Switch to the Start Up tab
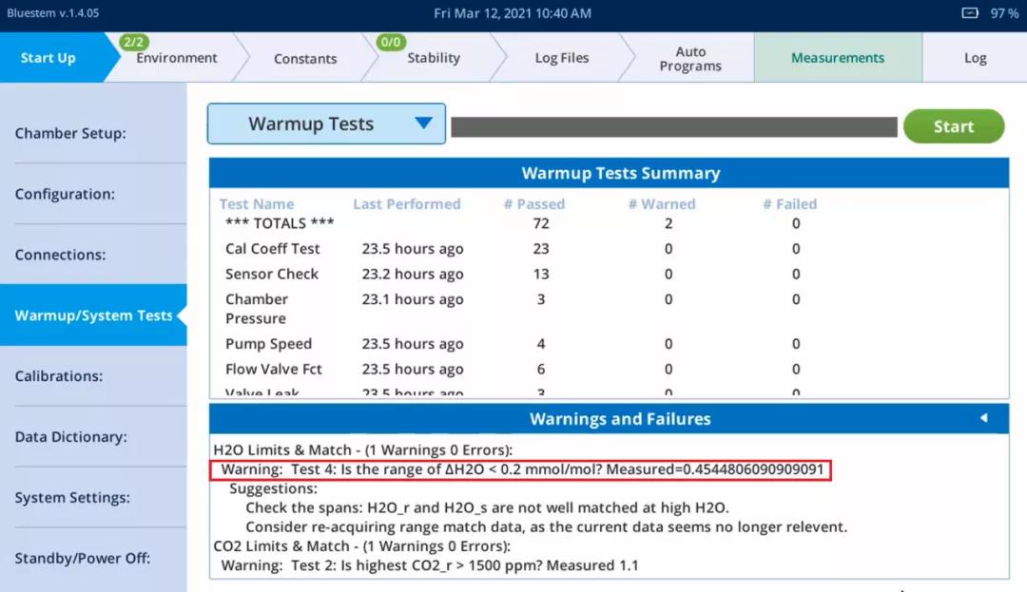This screenshot has width=1027, height=592. (48, 58)
